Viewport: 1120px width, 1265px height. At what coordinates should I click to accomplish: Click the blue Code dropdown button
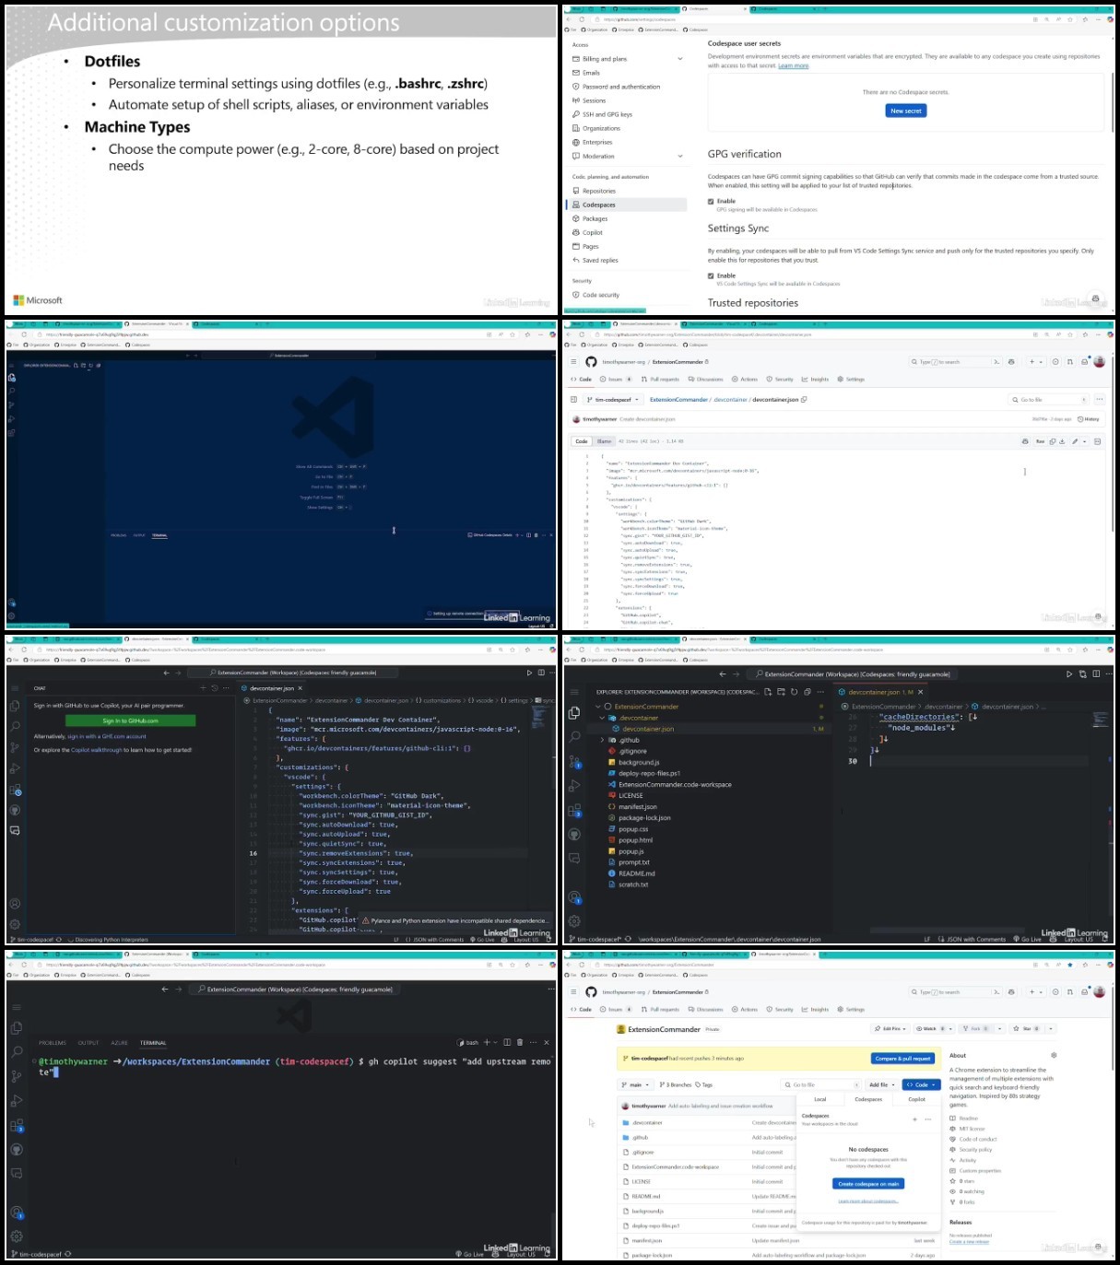[x=920, y=1084]
